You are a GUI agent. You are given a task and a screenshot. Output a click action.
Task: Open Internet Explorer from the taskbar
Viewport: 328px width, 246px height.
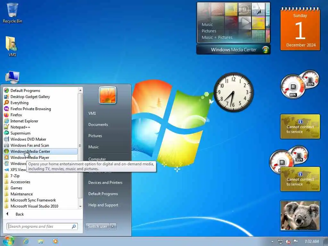pyautogui.click(x=26, y=242)
